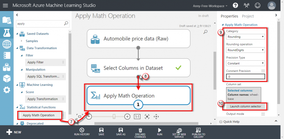This screenshot has height=139, width=284.
Task: Collapse the Statistical Functions node
Action: (17, 107)
